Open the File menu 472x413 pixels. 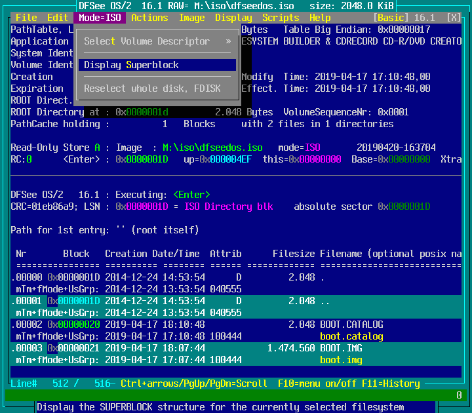tap(26, 18)
